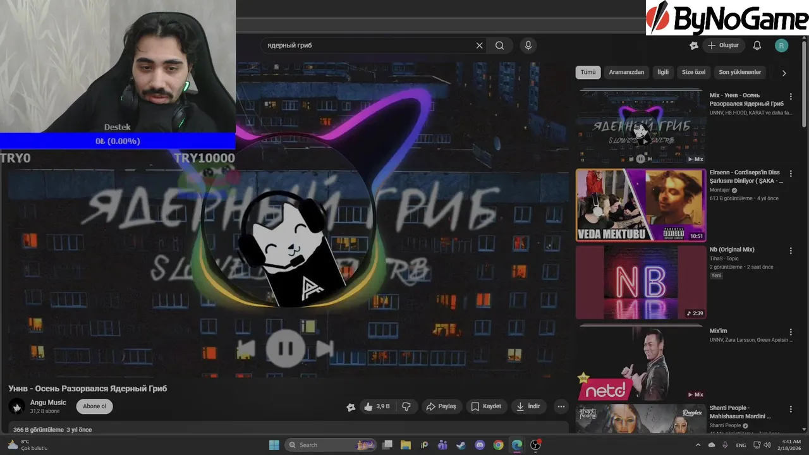
Task: Open Steam from taskbar
Action: pos(461,445)
